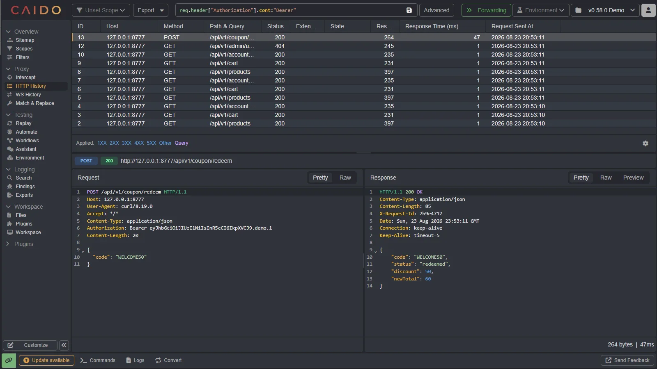Open the Commands palette
Viewport: 657px width, 369px height.
click(x=98, y=360)
